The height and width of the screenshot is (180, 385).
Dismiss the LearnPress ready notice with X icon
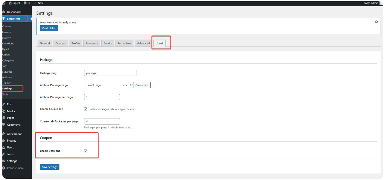coord(376,22)
